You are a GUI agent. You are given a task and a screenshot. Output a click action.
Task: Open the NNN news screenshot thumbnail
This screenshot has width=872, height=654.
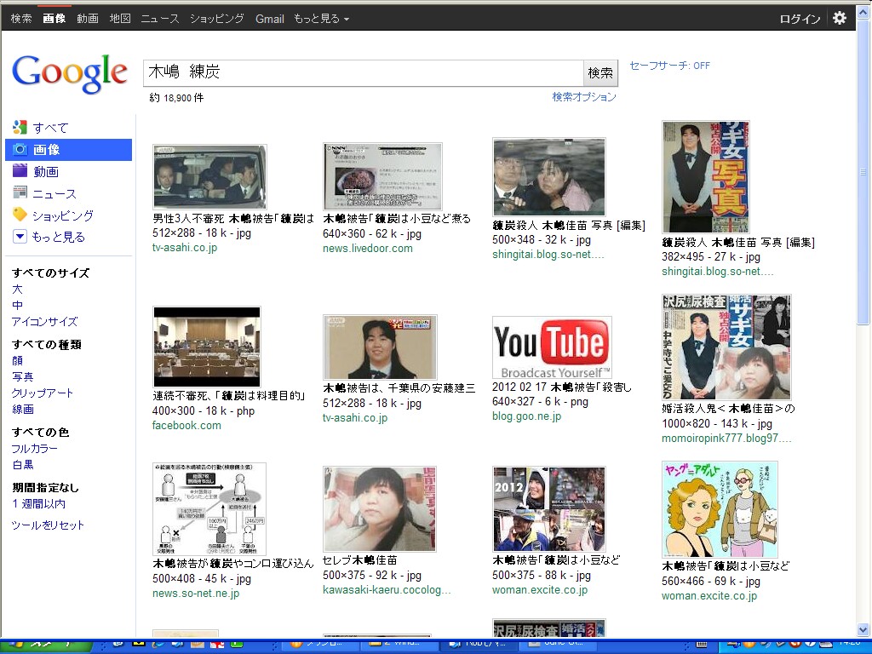click(x=382, y=176)
